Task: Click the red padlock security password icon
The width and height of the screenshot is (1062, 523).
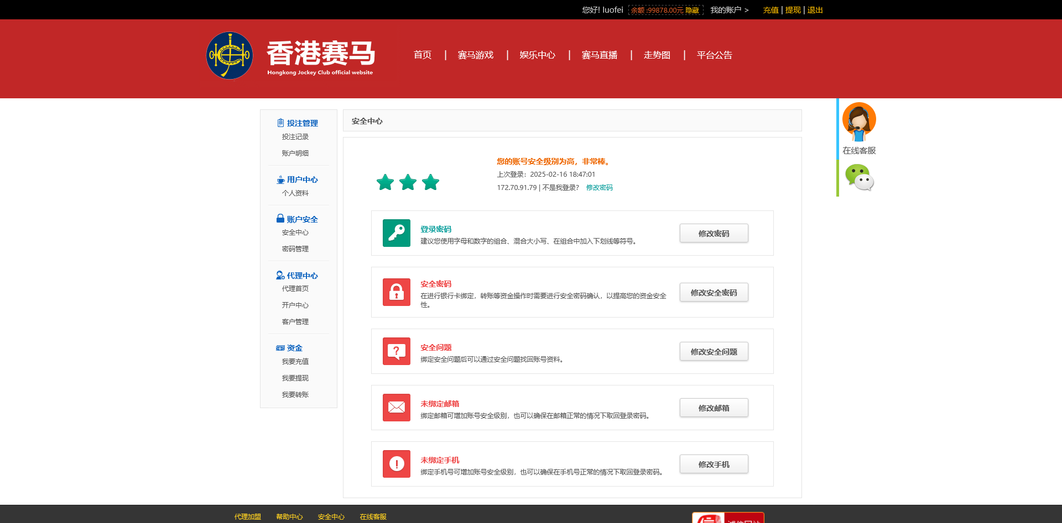Action: 396,292
